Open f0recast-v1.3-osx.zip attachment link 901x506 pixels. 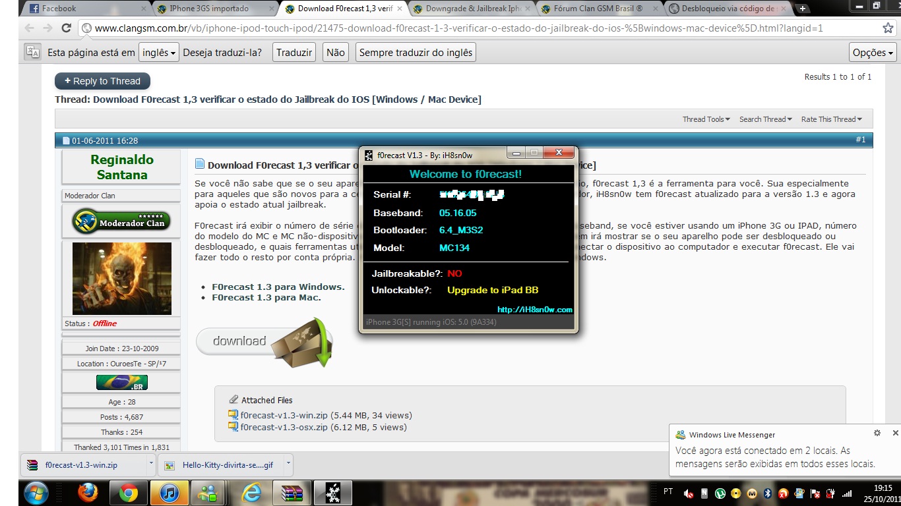(x=284, y=427)
